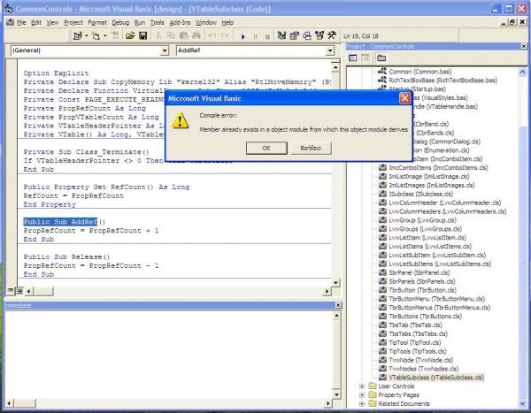Expand the User Controls folder

tap(362, 386)
